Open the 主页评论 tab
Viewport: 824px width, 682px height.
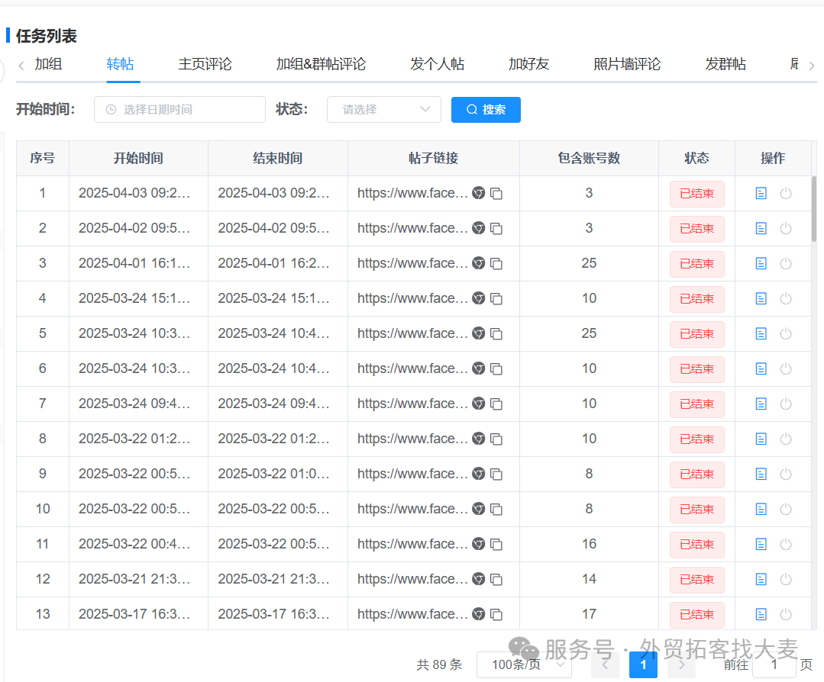click(x=205, y=64)
